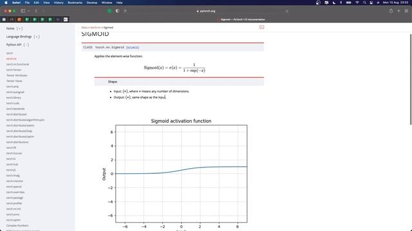Open the purple pinned tab
This screenshot has height=231, width=412.
(x=58, y=19)
